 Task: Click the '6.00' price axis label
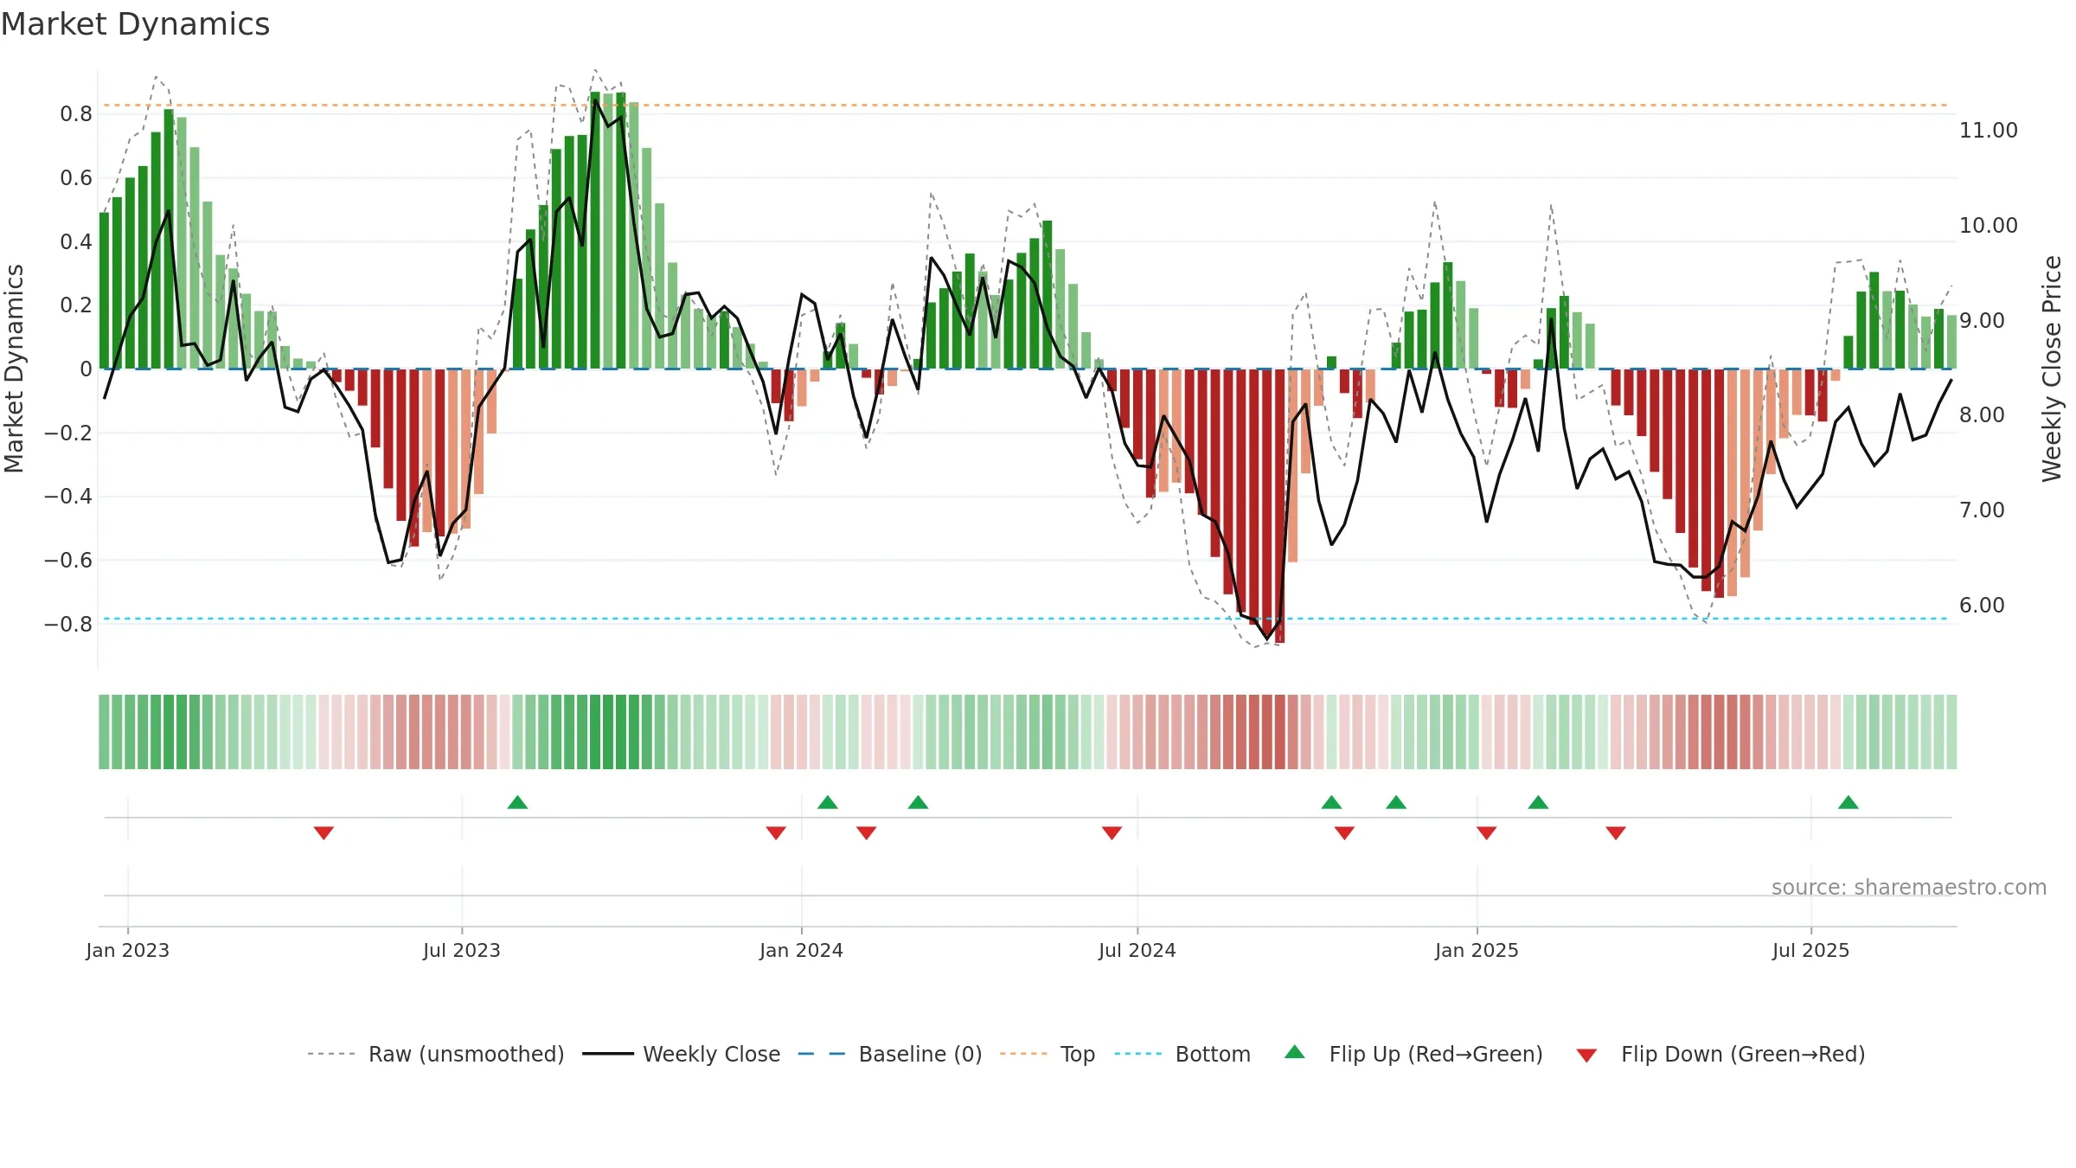[x=1982, y=606]
